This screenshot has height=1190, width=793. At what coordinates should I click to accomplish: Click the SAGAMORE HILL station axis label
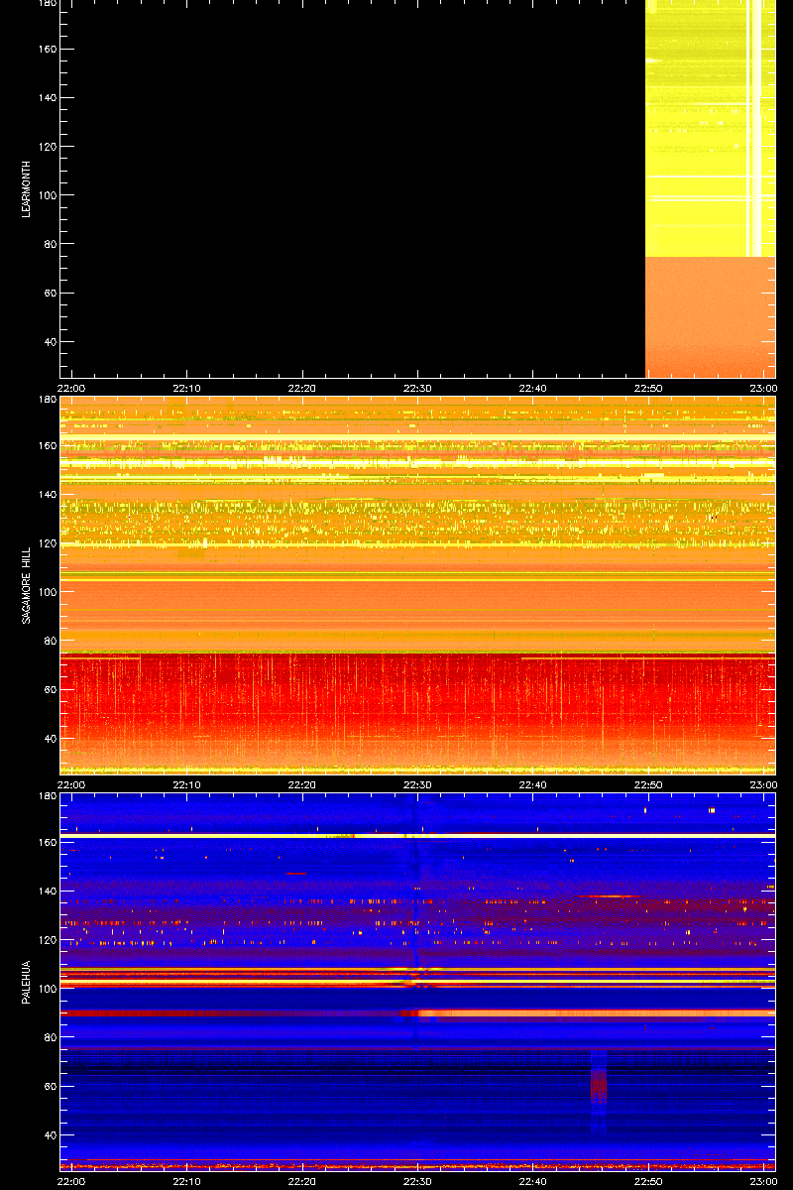click(x=26, y=585)
